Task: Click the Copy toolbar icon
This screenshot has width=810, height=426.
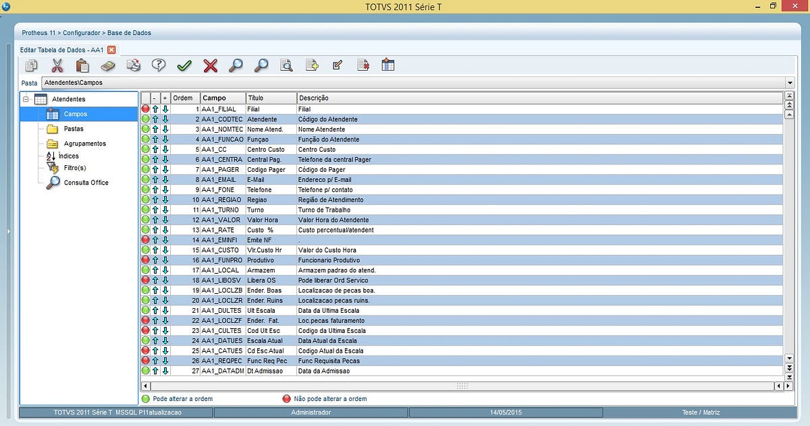Action: [31, 65]
